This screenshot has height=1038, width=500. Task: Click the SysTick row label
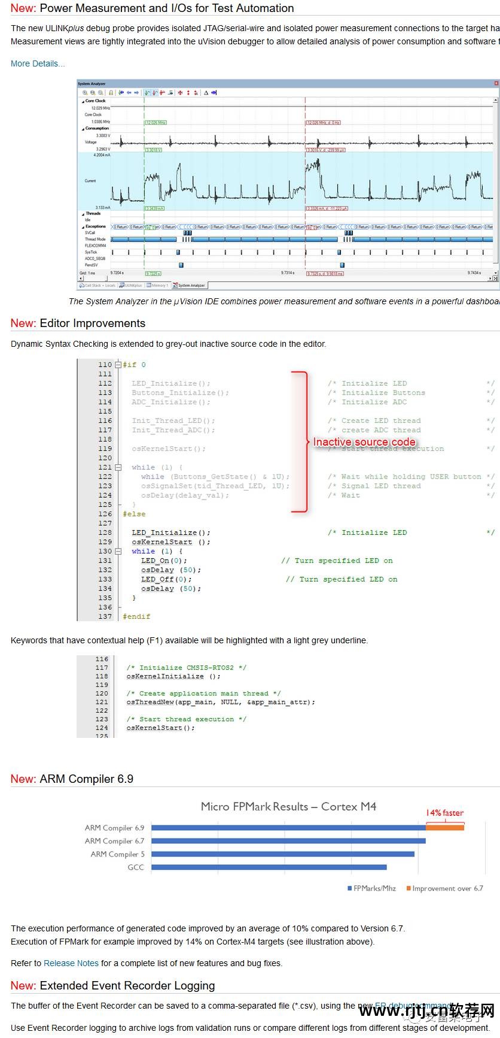coord(91,253)
